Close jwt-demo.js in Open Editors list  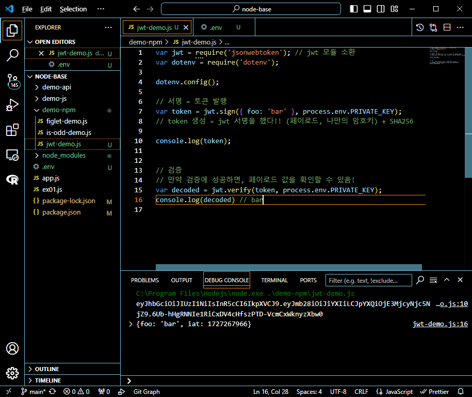(x=42, y=53)
